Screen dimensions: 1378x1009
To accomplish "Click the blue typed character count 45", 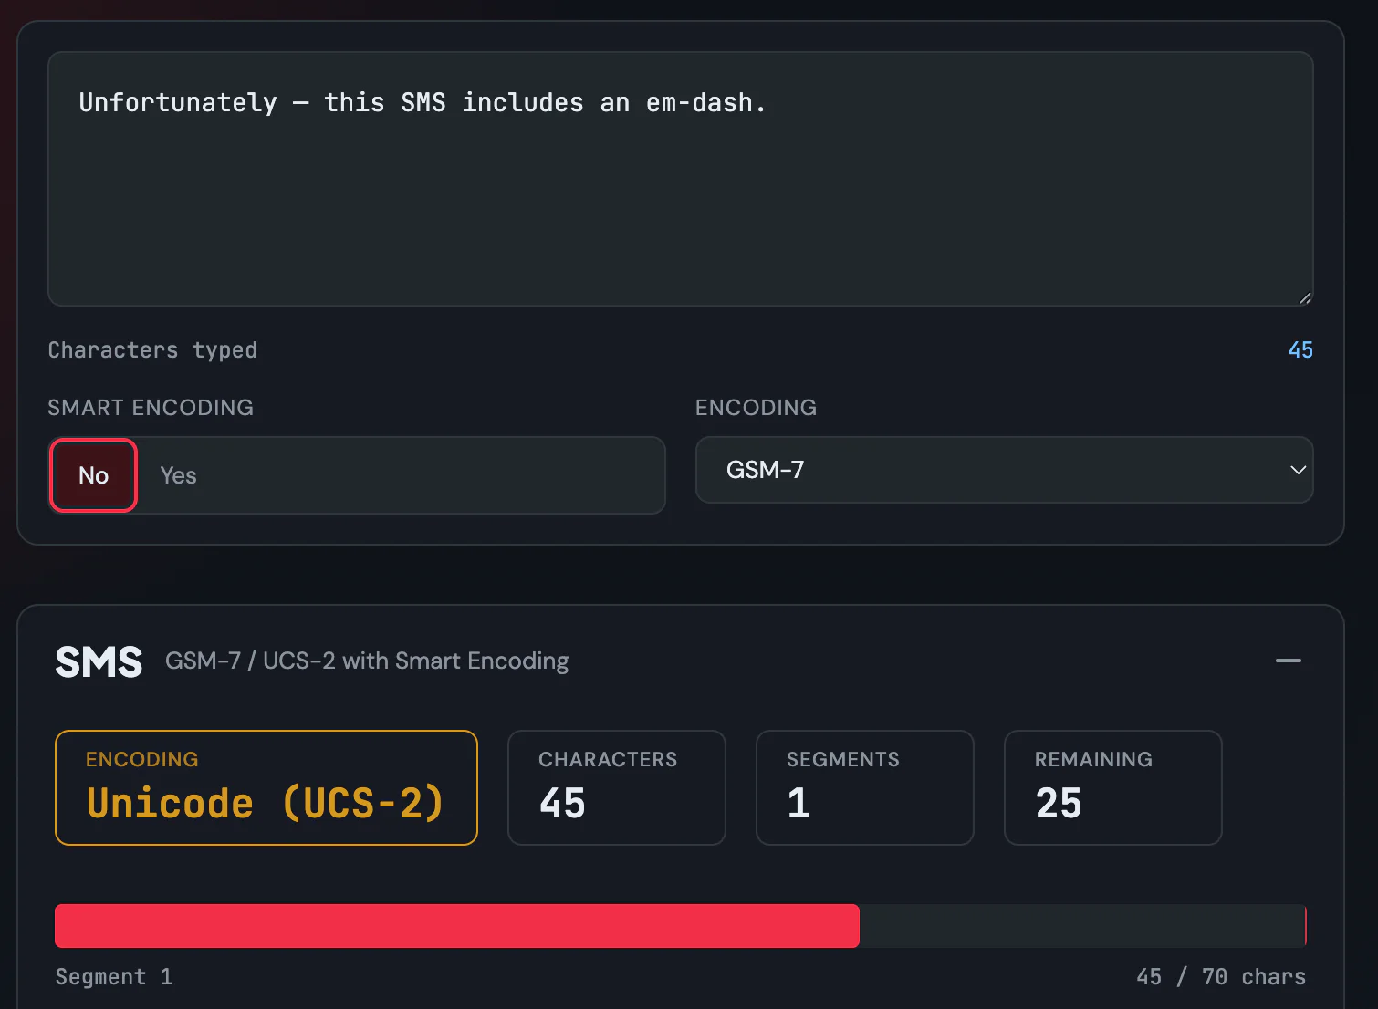I will 1300,350.
